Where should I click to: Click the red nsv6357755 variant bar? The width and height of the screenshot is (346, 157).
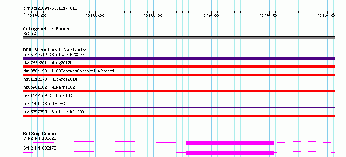click(x=179, y=116)
